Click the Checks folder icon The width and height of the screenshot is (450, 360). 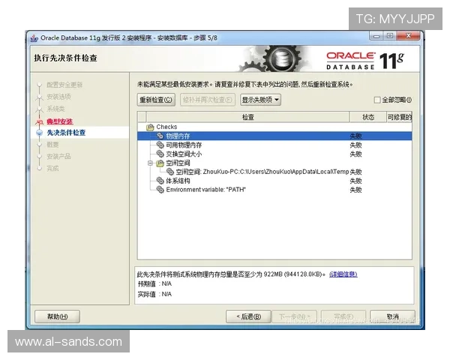click(x=150, y=127)
